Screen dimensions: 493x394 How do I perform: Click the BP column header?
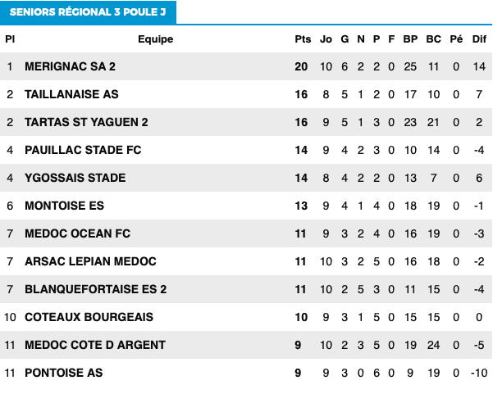tap(410, 39)
